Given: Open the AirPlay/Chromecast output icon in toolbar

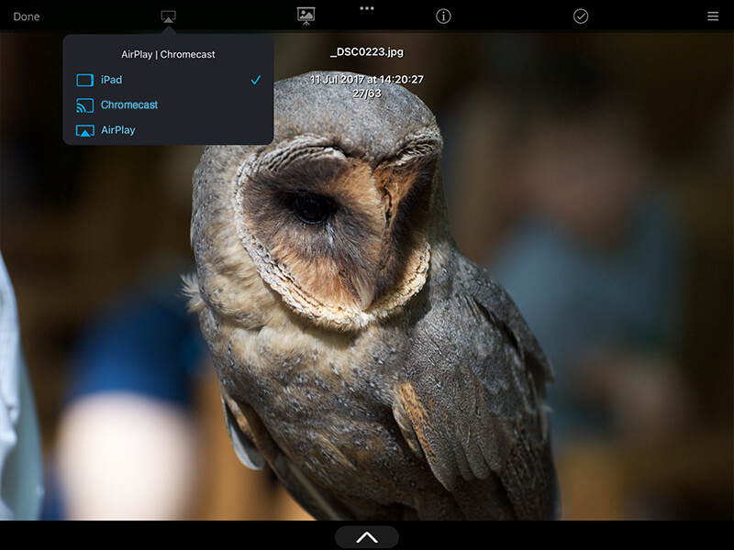Looking at the screenshot, I should coord(168,16).
